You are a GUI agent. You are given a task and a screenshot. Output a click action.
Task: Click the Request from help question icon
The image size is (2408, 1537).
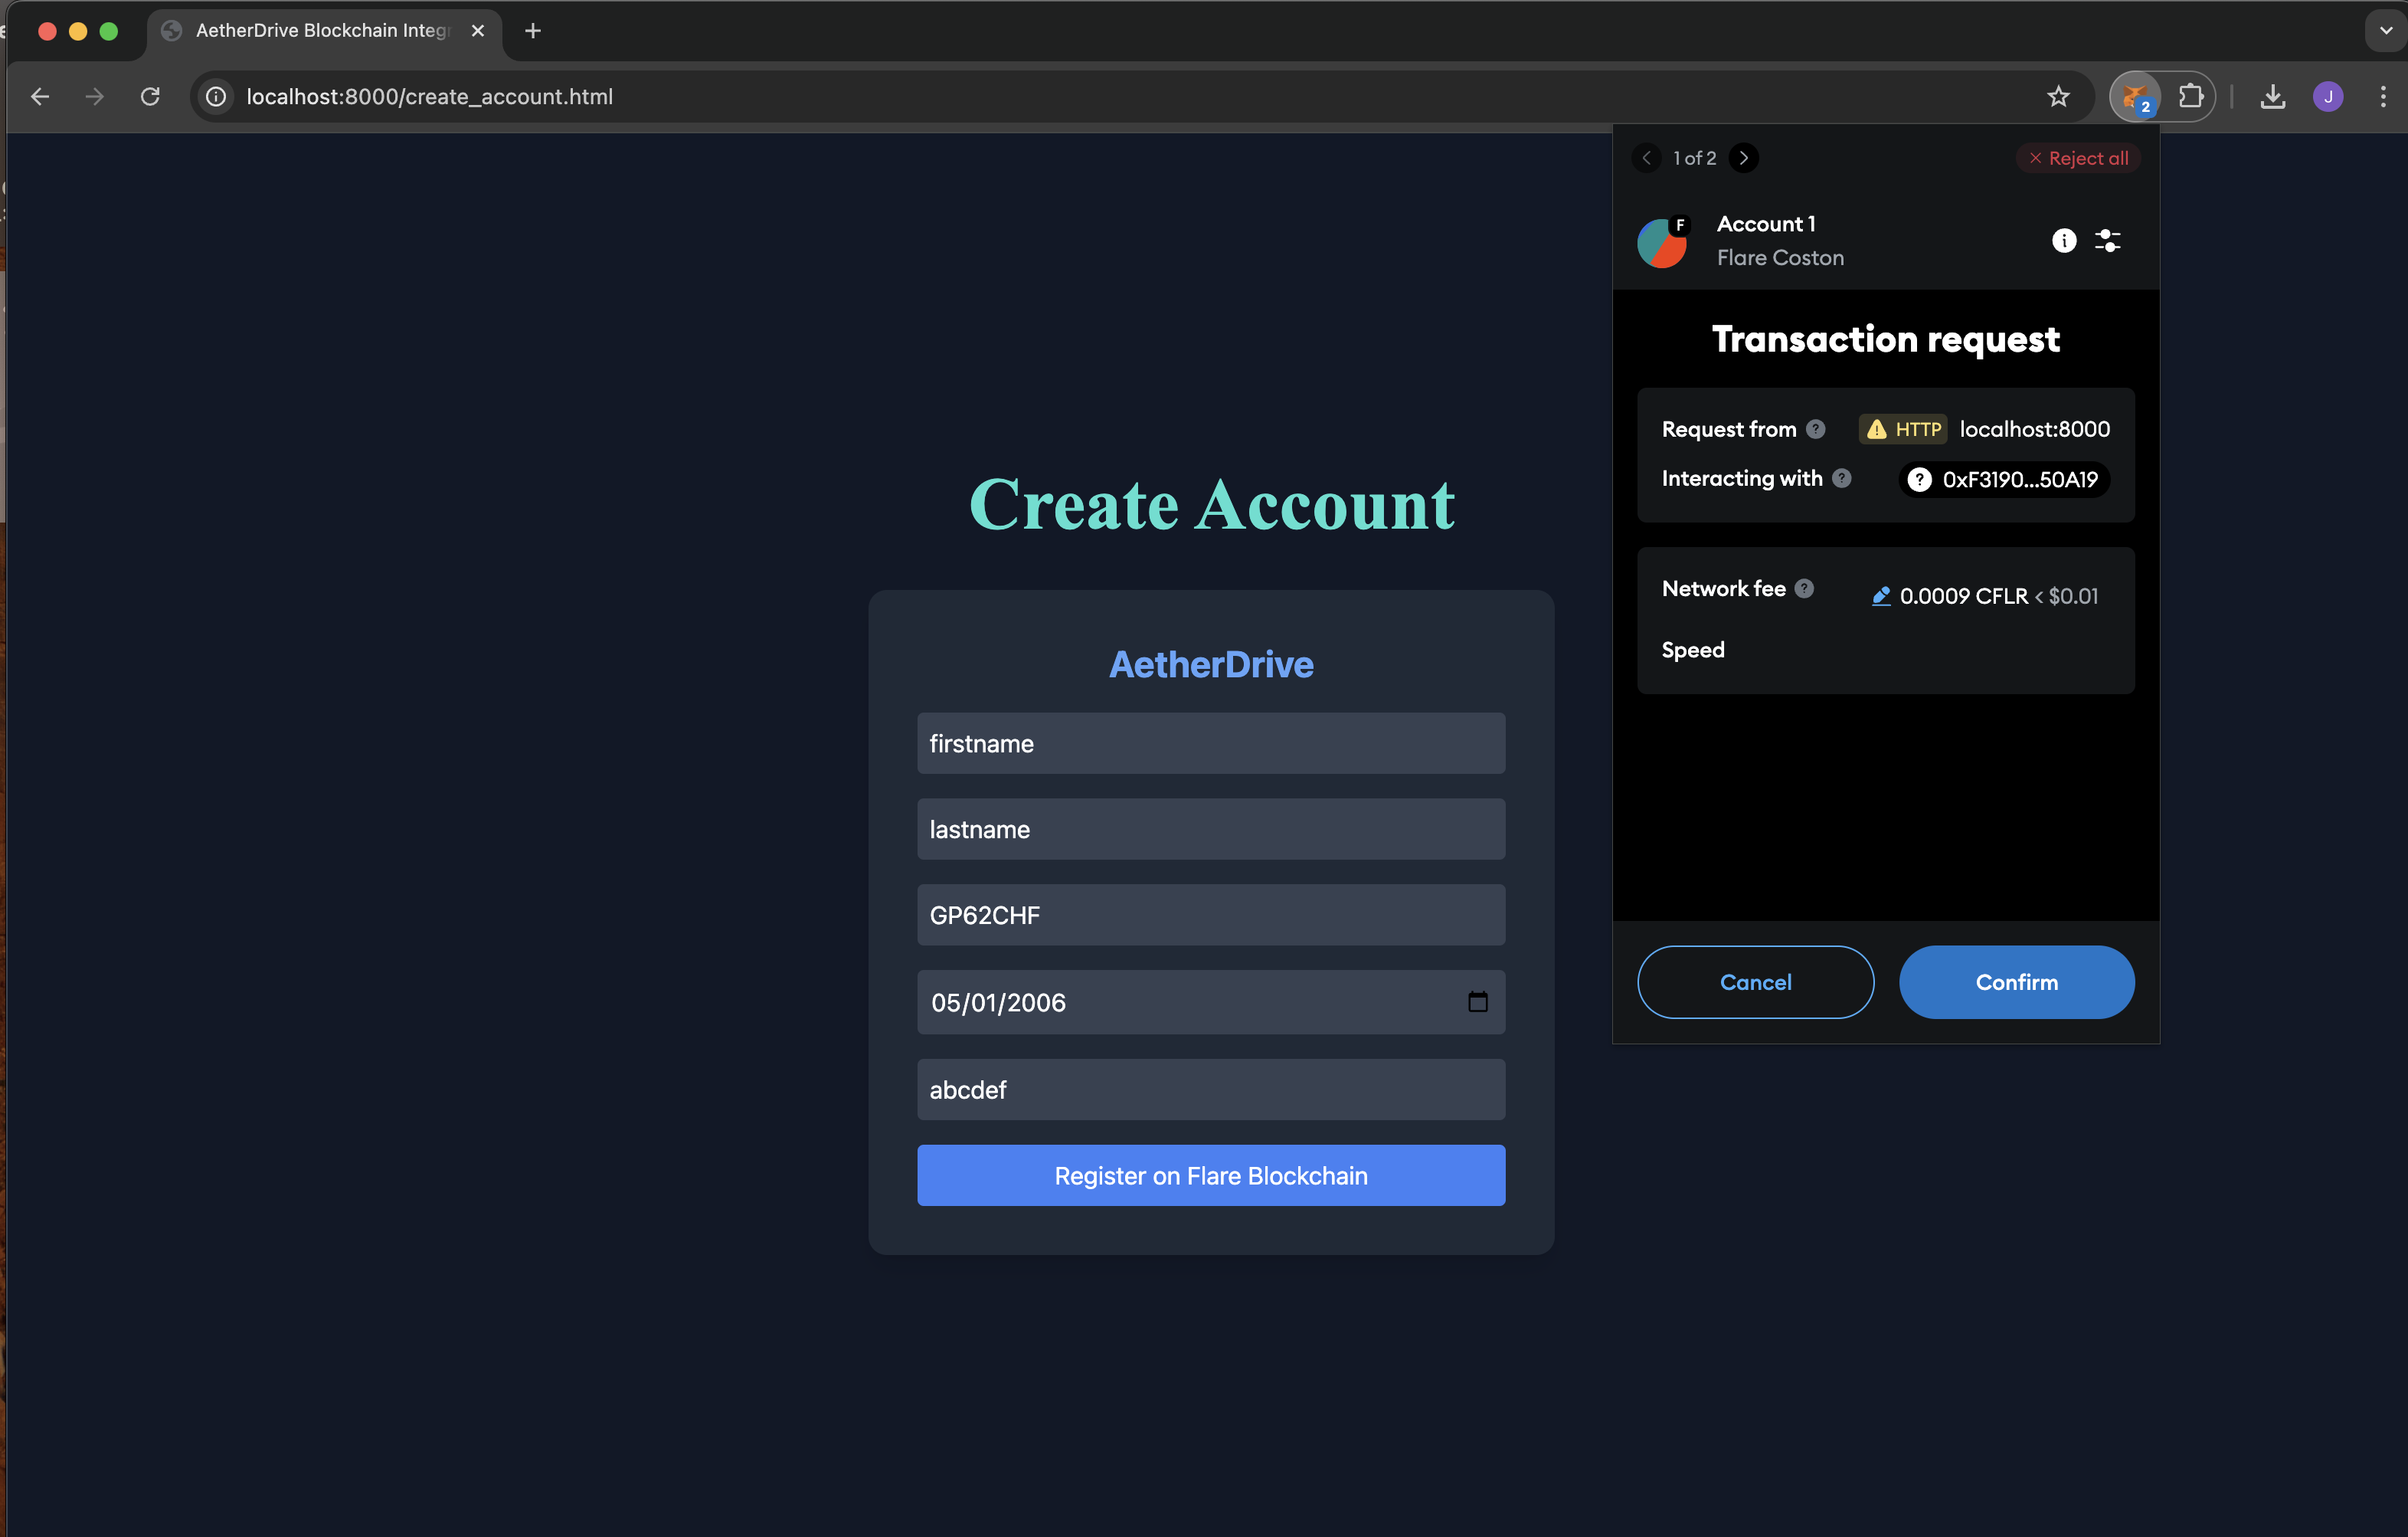click(1816, 429)
